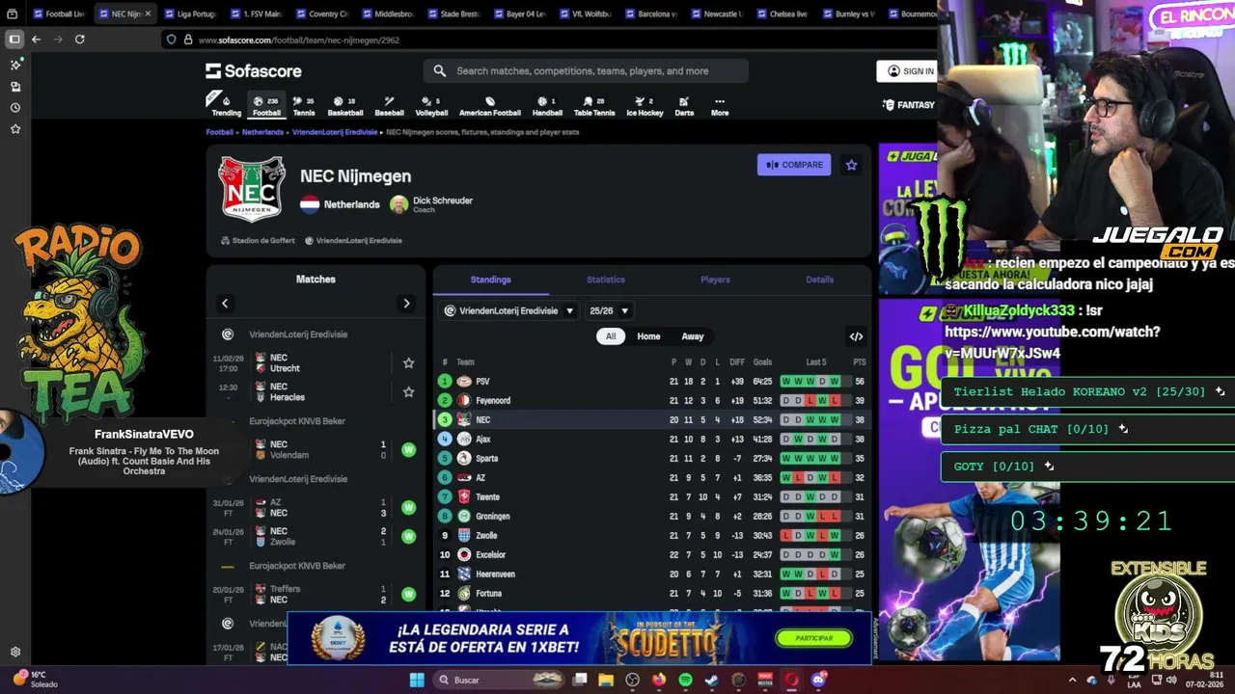Open Discord from the taskbar
1235x694 pixels.
click(x=819, y=680)
